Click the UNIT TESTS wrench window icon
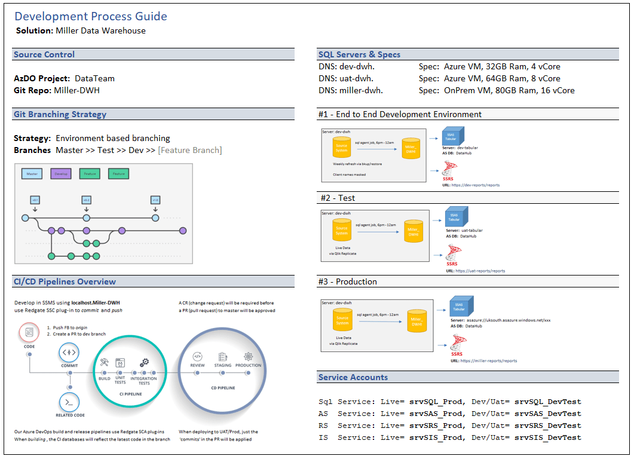 click(120, 363)
